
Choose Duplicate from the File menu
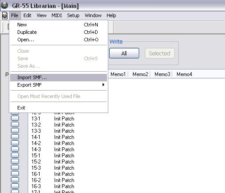point(59,32)
